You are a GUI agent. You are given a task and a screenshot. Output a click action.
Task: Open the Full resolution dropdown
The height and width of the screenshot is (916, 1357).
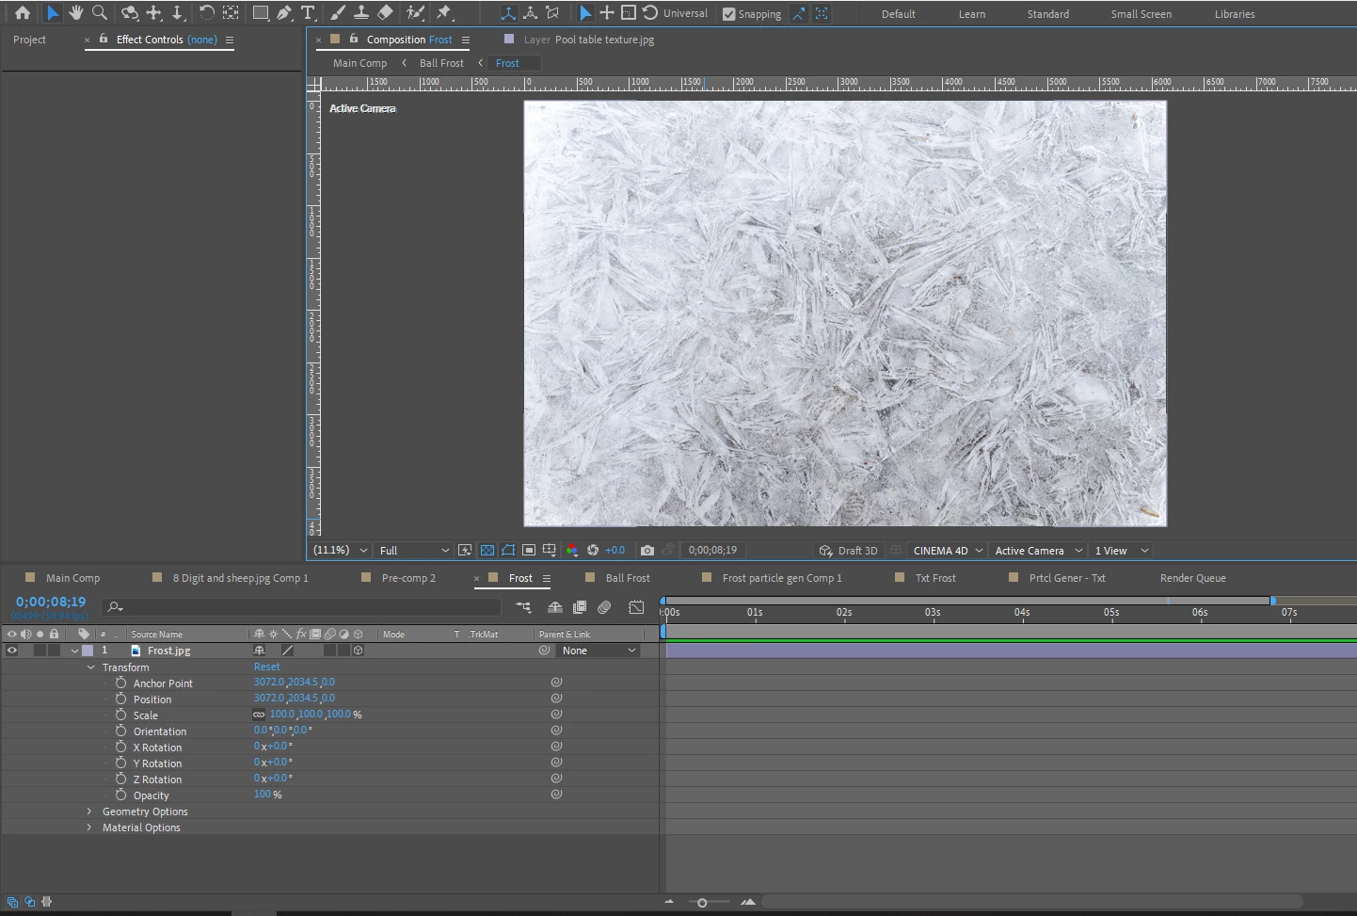tap(413, 551)
